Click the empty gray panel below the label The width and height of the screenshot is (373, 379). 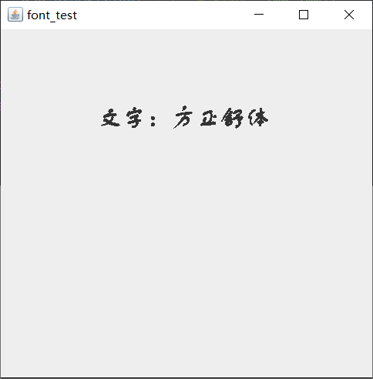(x=186, y=252)
